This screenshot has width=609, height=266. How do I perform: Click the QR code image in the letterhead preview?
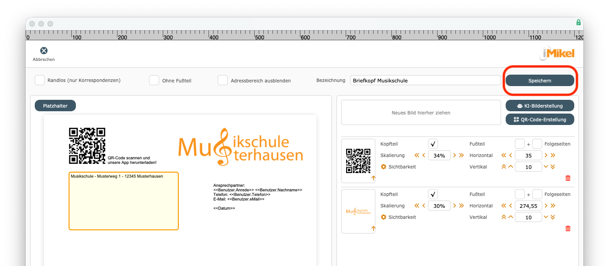pos(87,146)
